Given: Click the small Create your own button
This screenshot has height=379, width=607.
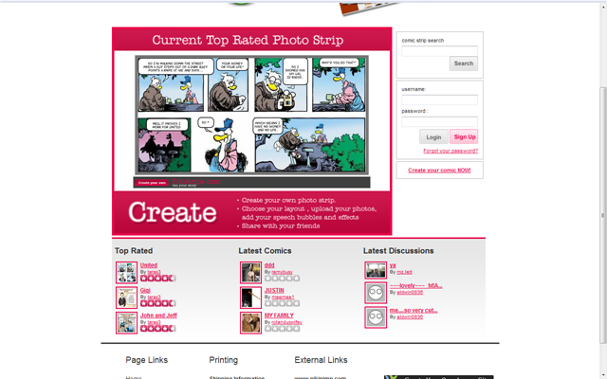Looking at the screenshot, I should click(x=152, y=183).
